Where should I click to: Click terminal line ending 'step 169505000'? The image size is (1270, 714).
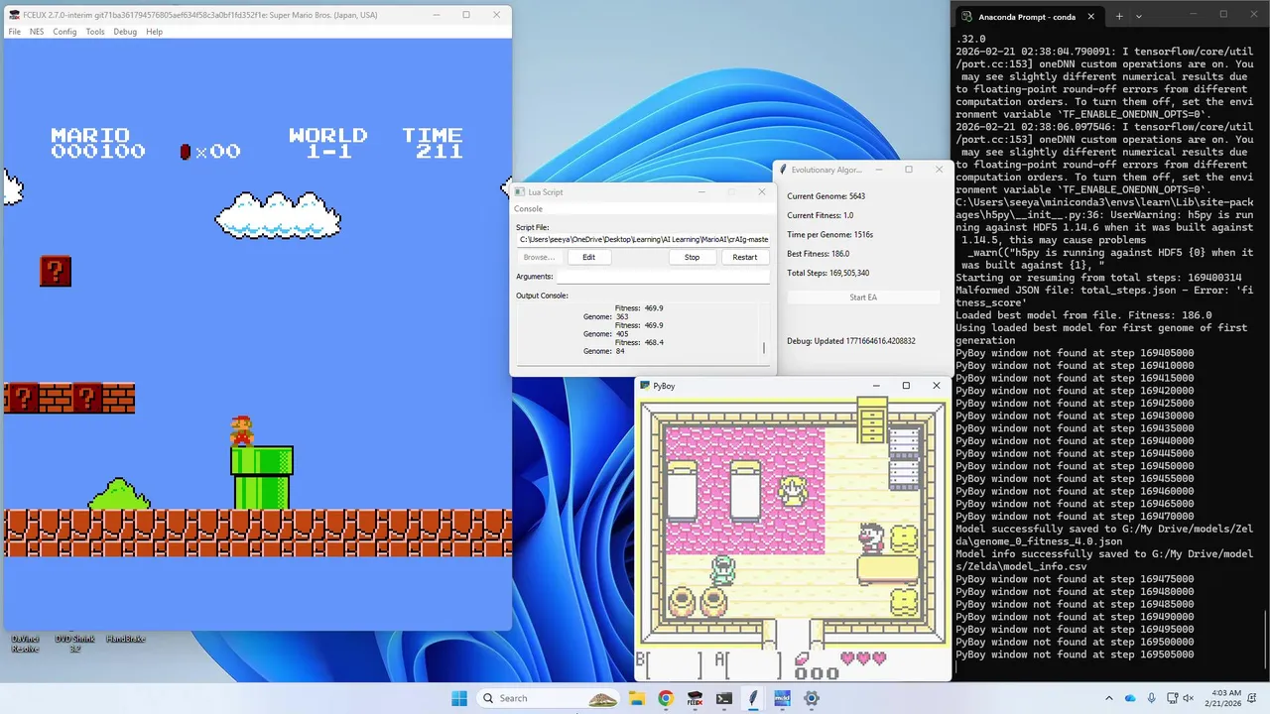[x=1075, y=654]
